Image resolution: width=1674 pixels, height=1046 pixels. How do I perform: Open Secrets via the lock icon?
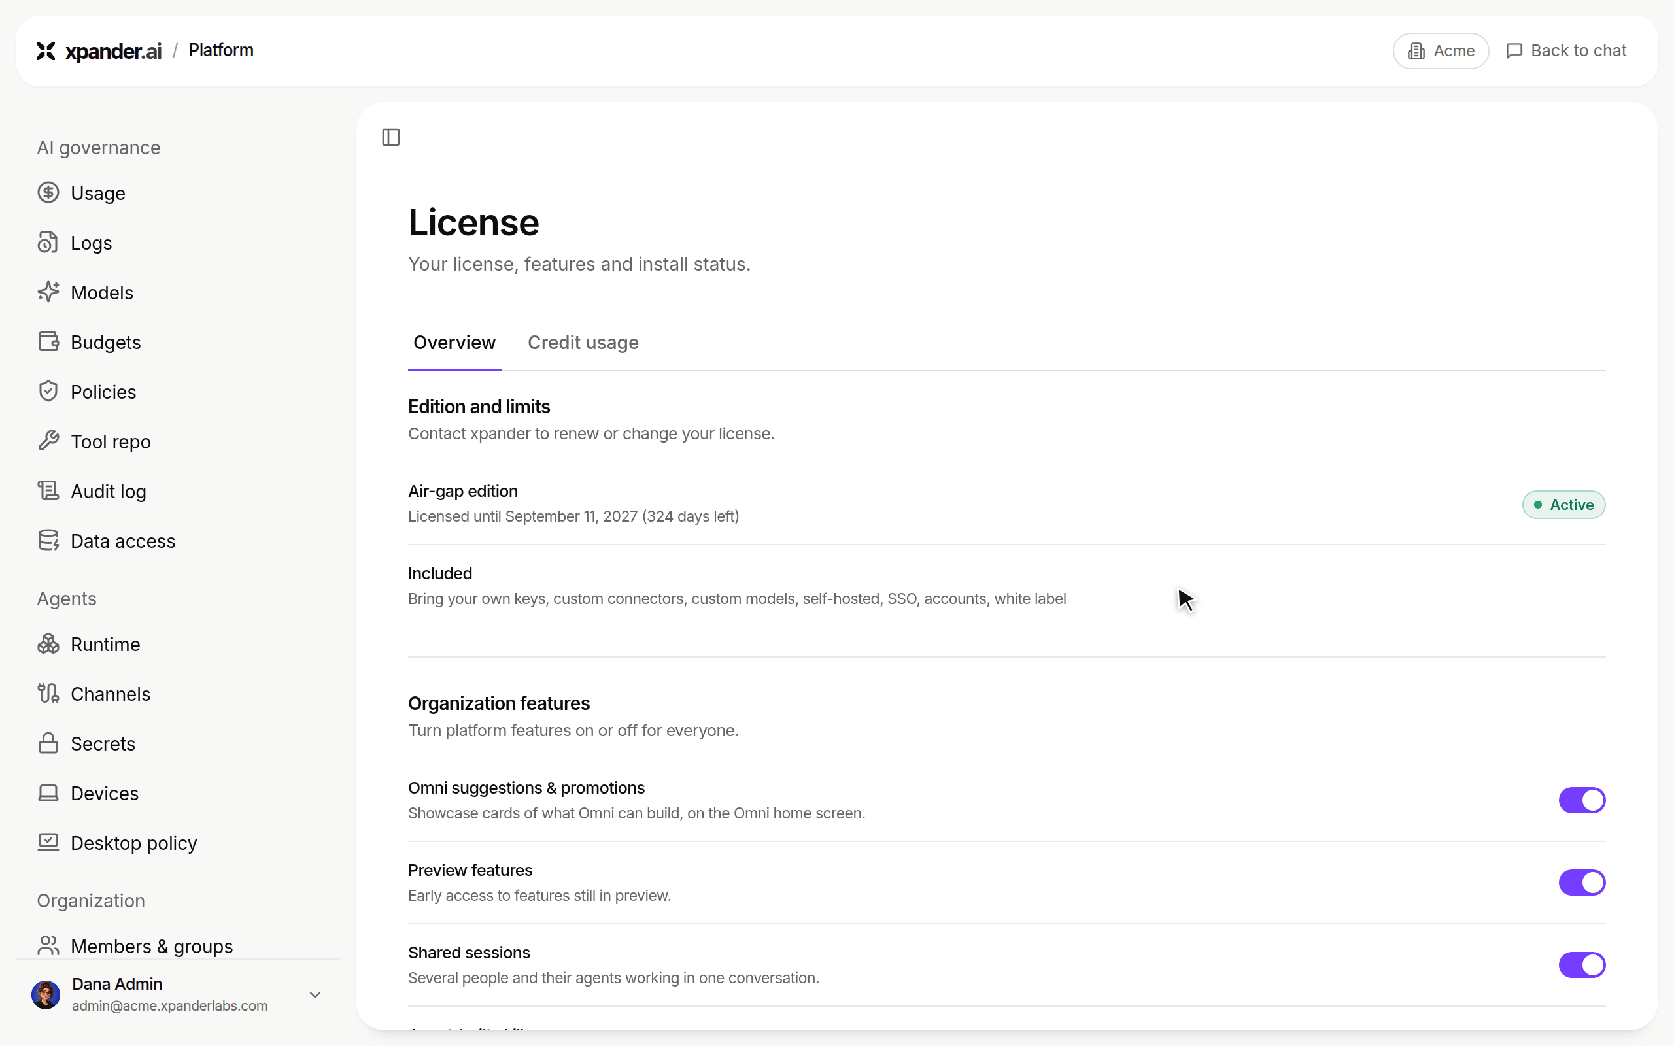click(48, 744)
